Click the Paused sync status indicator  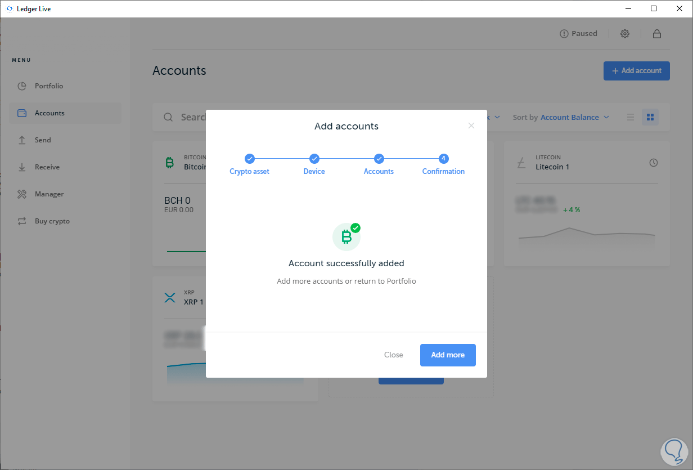tap(579, 34)
